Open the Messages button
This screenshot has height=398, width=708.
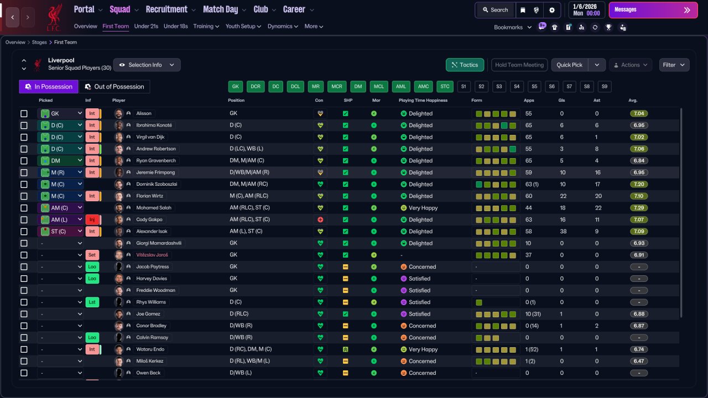click(x=653, y=10)
